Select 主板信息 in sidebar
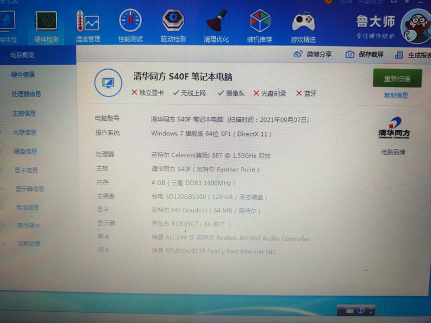 (x=24, y=113)
